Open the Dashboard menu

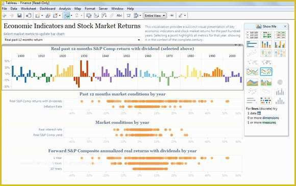47,9
